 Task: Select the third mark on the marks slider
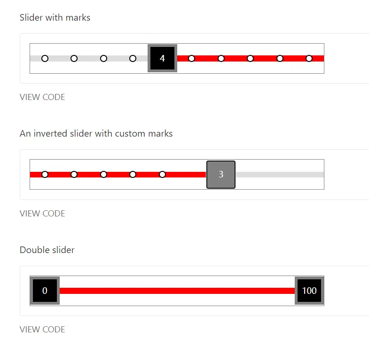tap(103, 58)
